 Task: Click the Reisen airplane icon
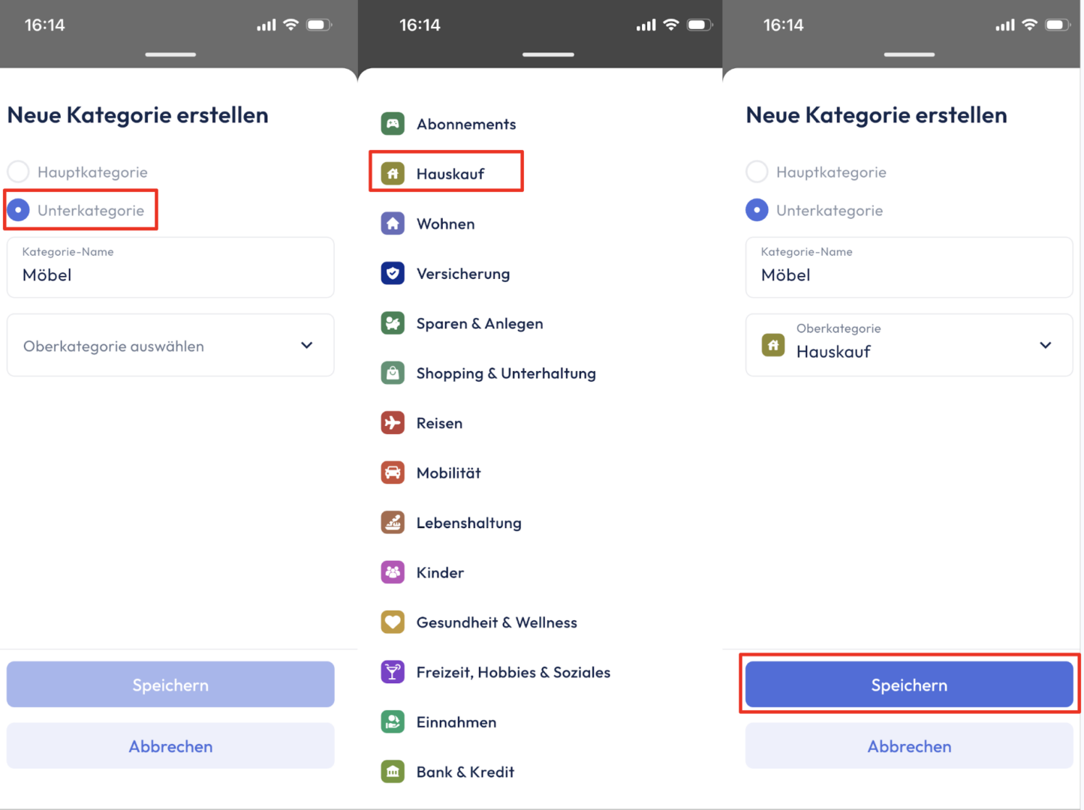coord(393,423)
